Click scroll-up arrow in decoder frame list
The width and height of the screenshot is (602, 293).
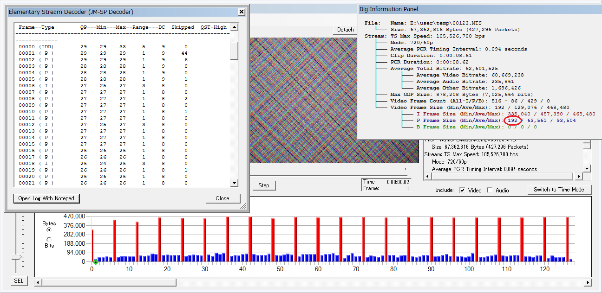(x=234, y=27)
